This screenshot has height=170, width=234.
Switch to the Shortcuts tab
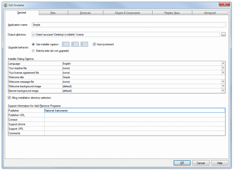tap(86, 13)
